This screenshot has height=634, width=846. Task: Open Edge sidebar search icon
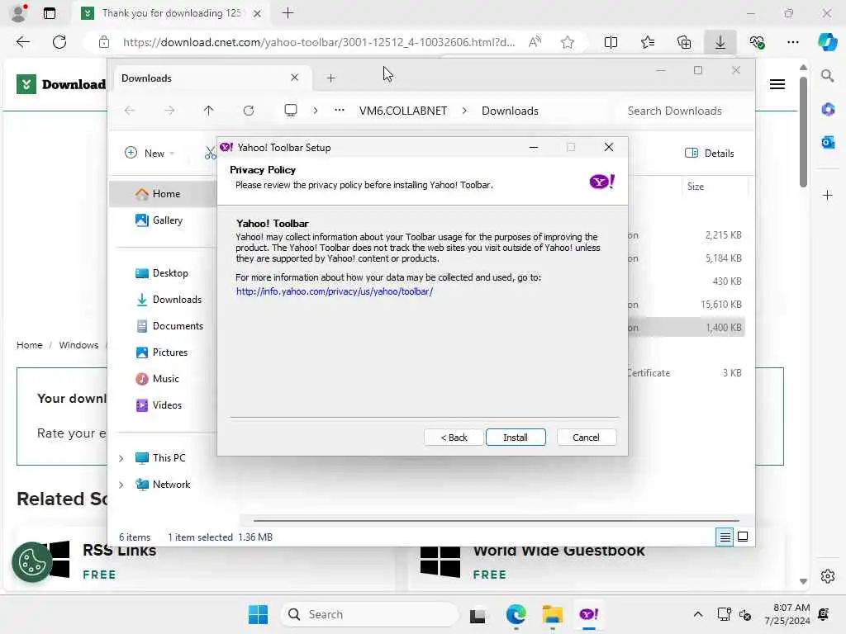tap(827, 76)
